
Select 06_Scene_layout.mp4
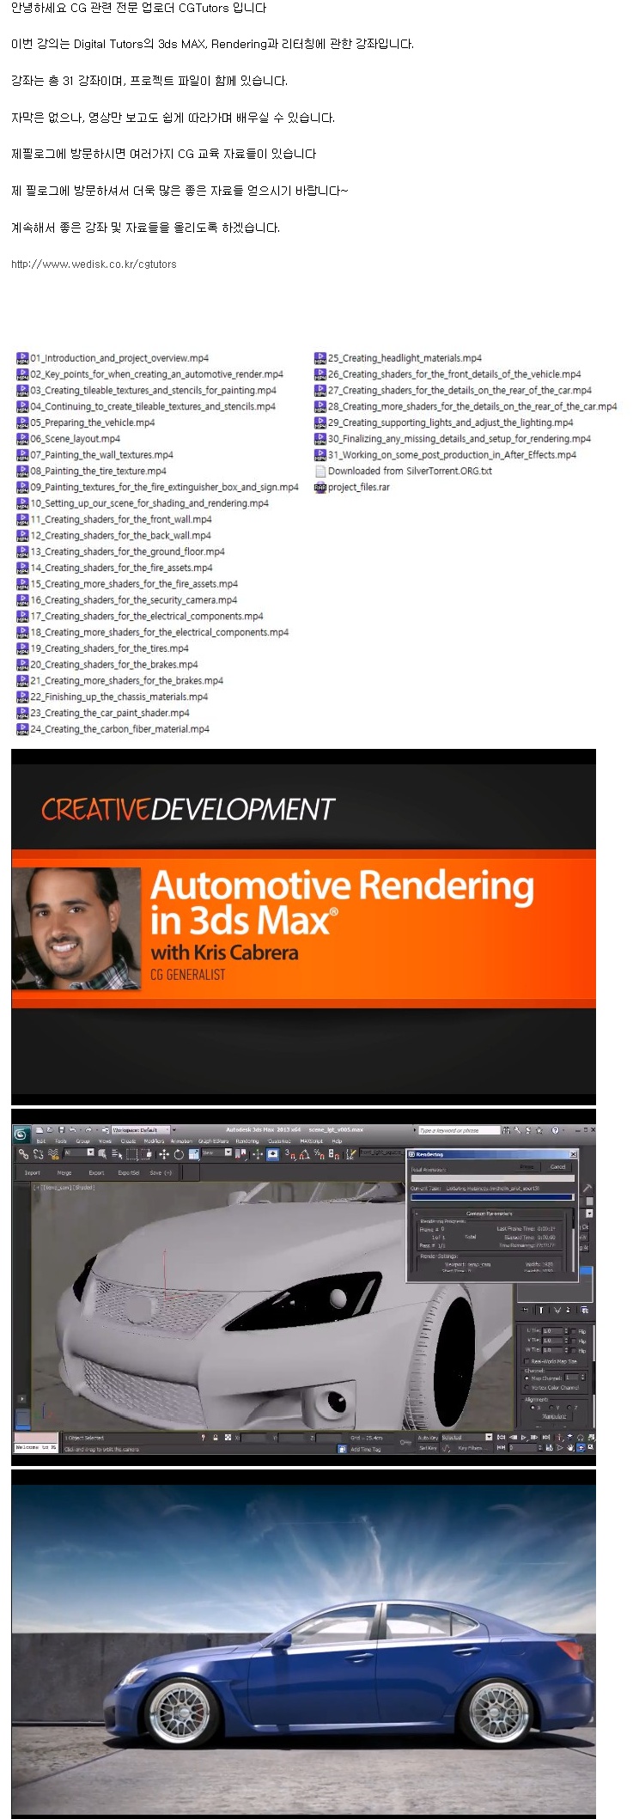[x=76, y=439]
